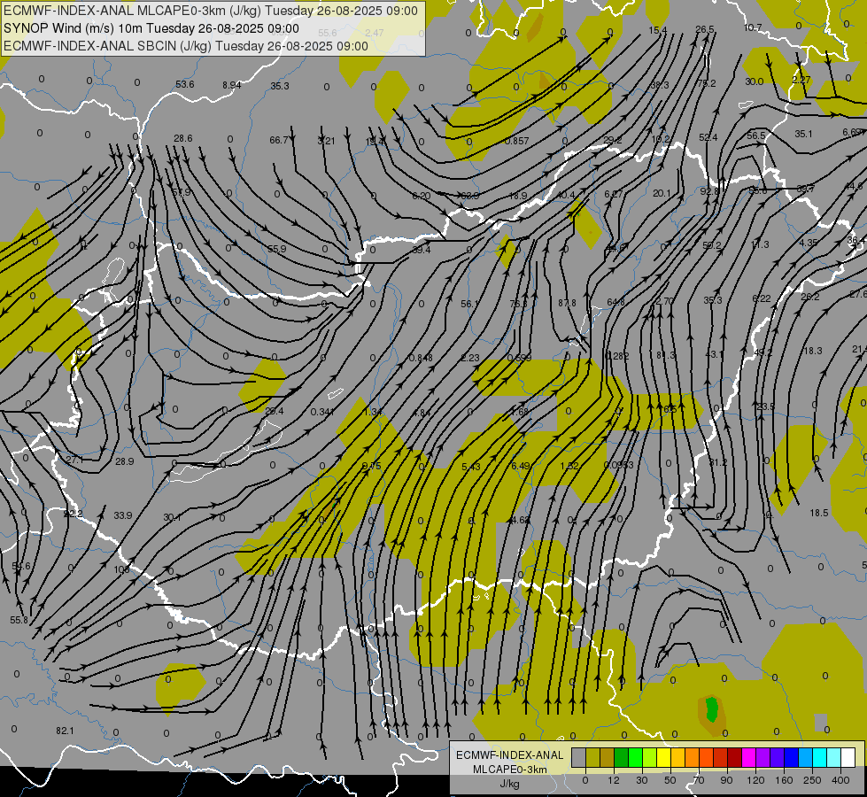The width and height of the screenshot is (867, 797).
Task: Click the legend scale label 160
Action: tap(785, 780)
